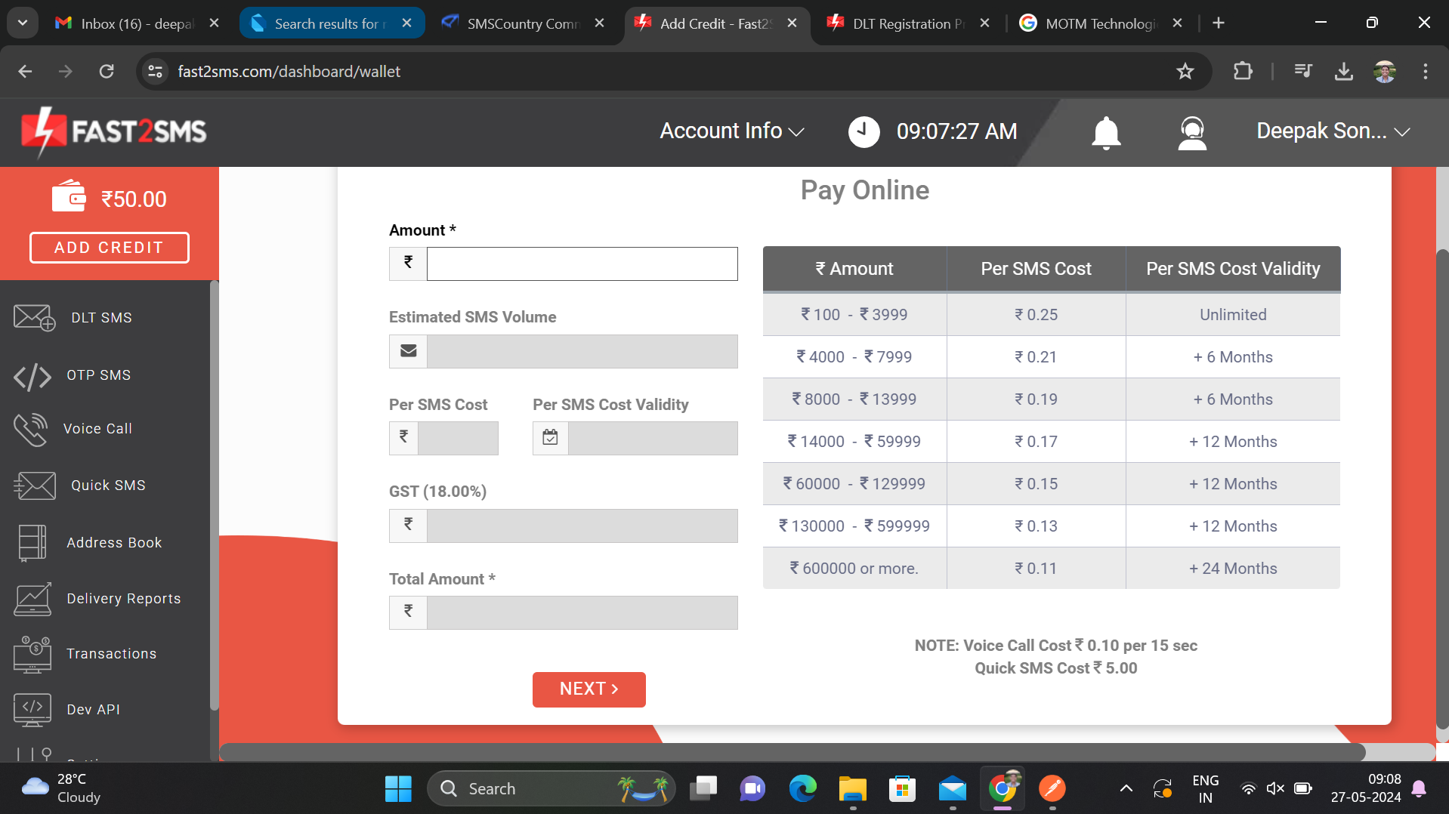Click the taskbar Search box
This screenshot has width=1449, height=814.
pos(551,789)
